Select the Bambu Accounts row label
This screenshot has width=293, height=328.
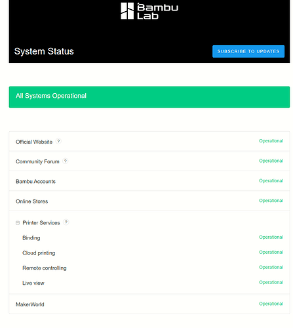click(35, 182)
